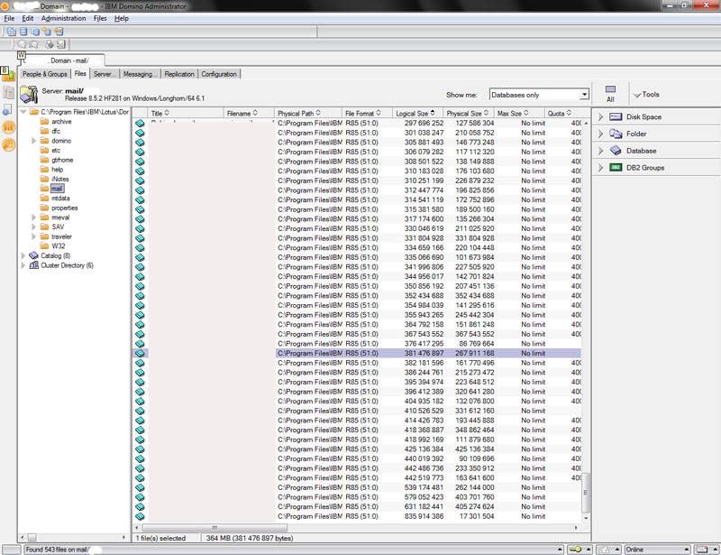The width and height of the screenshot is (721, 555).
Task: Click the Database tool icon
Action: pos(616,151)
